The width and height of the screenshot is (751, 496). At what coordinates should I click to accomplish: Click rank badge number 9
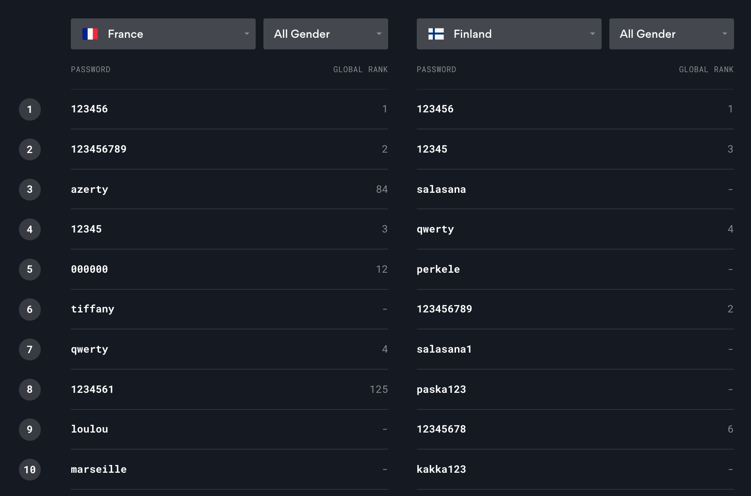[x=30, y=430]
